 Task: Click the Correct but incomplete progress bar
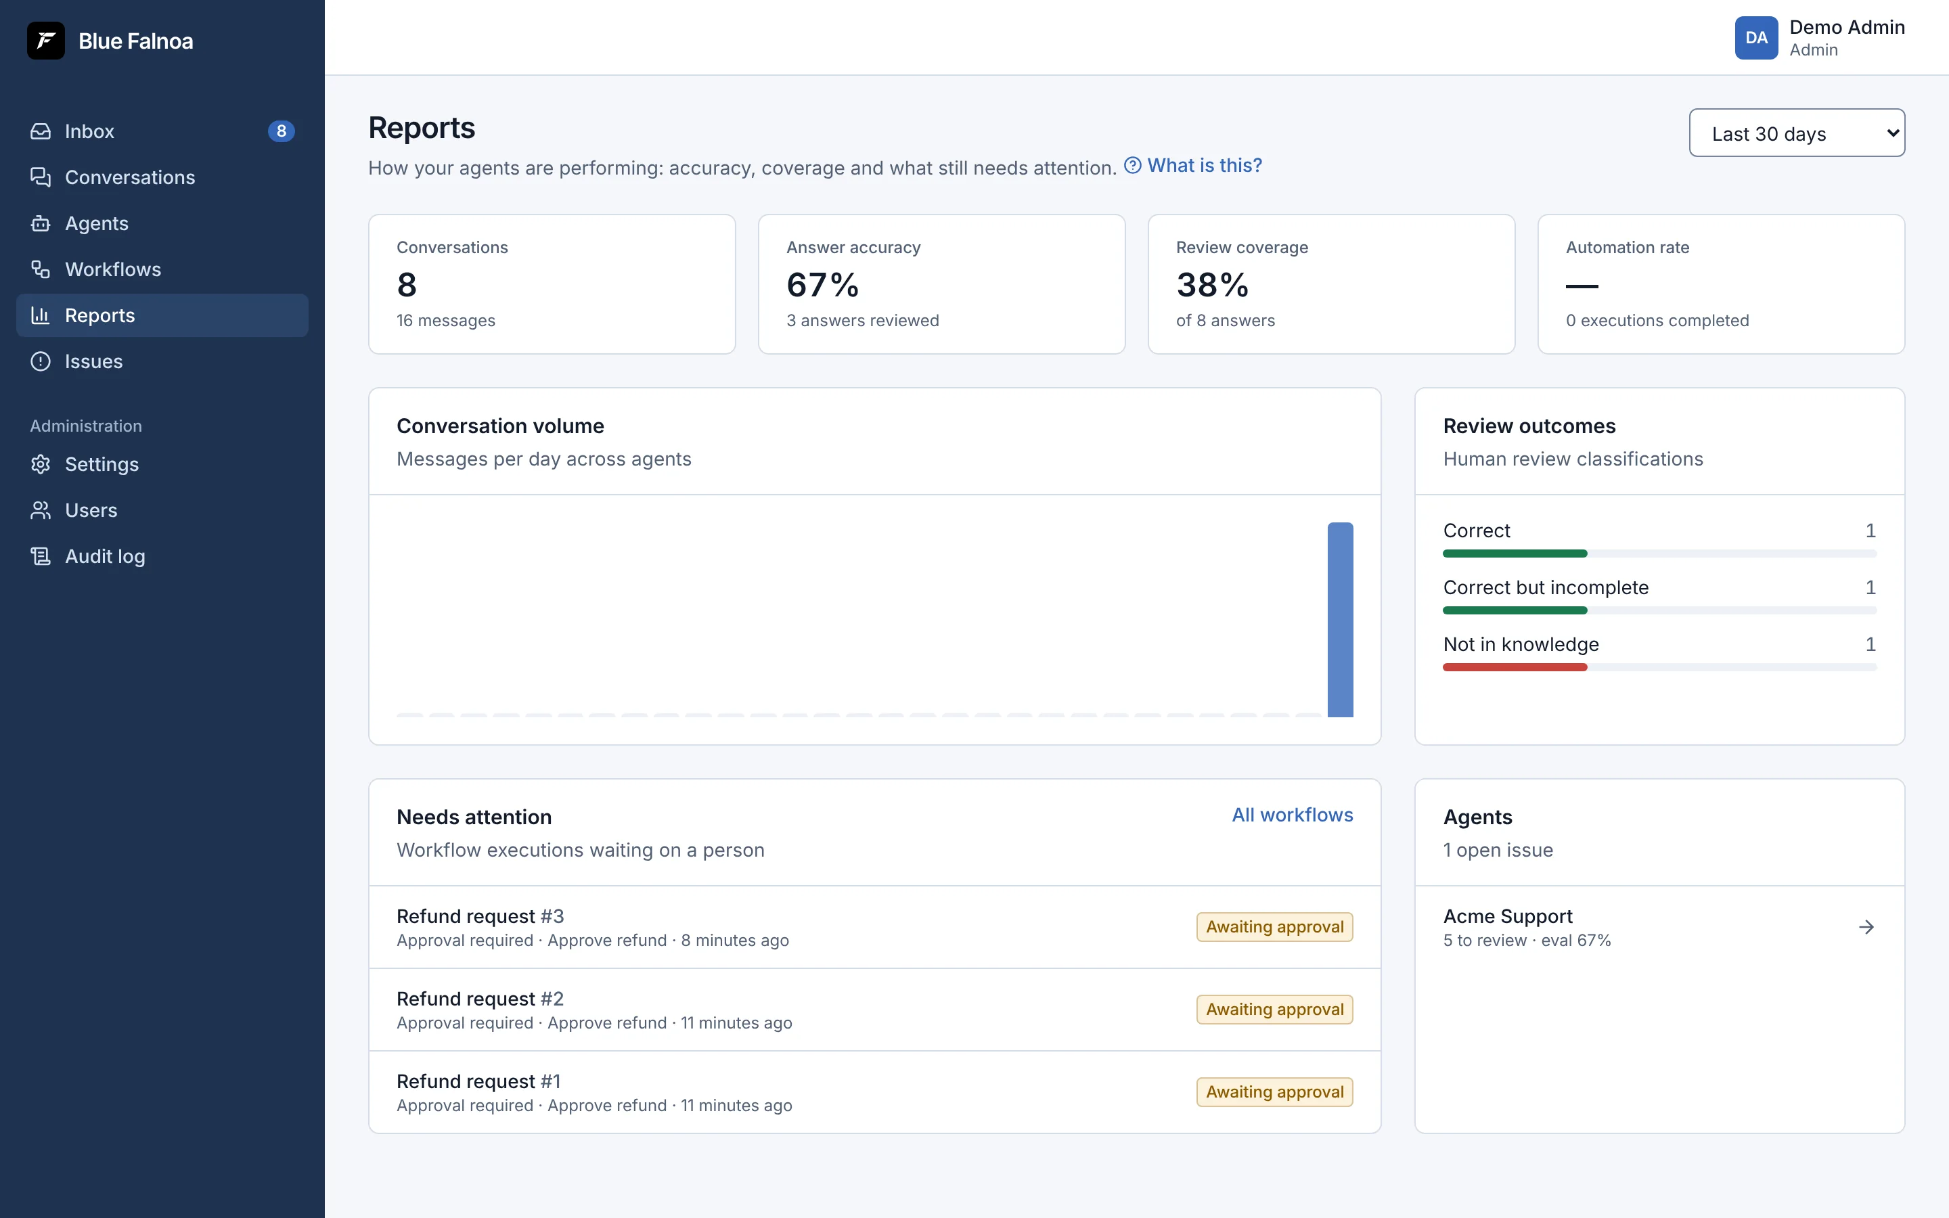click(x=1659, y=610)
